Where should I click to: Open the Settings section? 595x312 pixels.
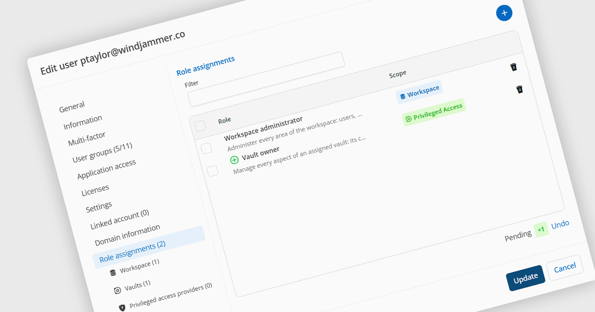pyautogui.click(x=99, y=207)
